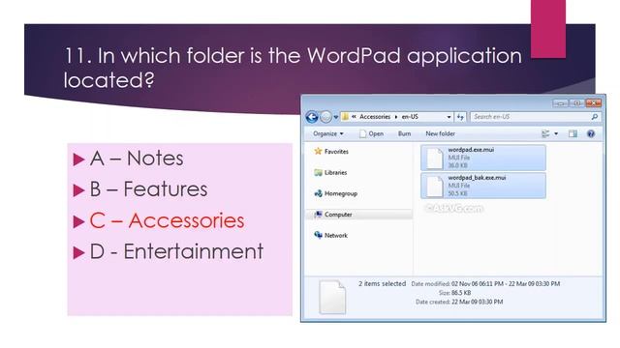Screen dimensions: 620x348
Task: Click the Explorer Forward arrow button
Action: click(325, 117)
